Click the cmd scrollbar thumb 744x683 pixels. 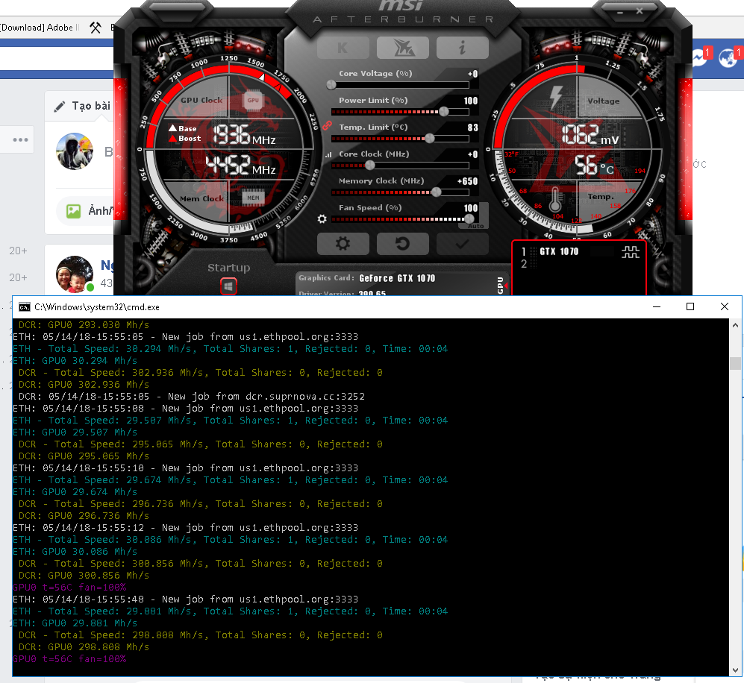pos(735,363)
